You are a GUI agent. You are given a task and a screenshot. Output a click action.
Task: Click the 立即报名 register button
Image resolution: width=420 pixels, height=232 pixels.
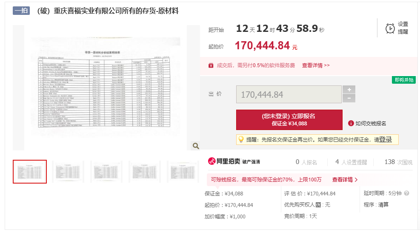tap(289, 120)
